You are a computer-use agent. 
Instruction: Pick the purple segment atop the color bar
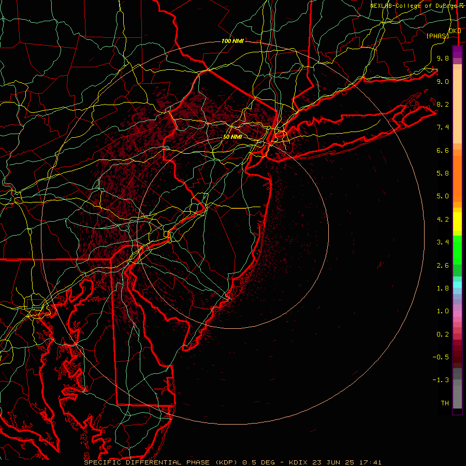[x=457, y=52]
